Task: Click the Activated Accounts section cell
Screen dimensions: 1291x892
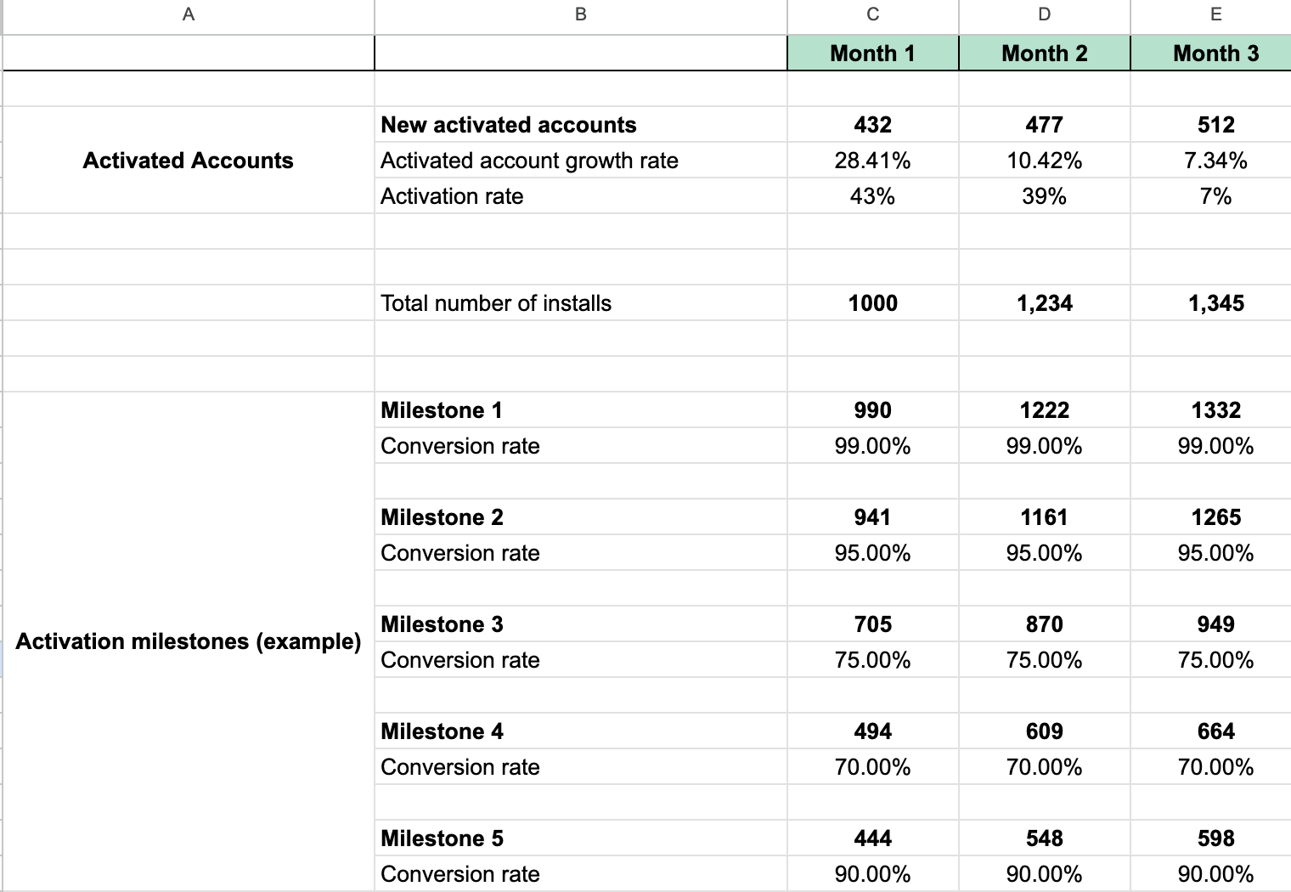Action: [188, 161]
